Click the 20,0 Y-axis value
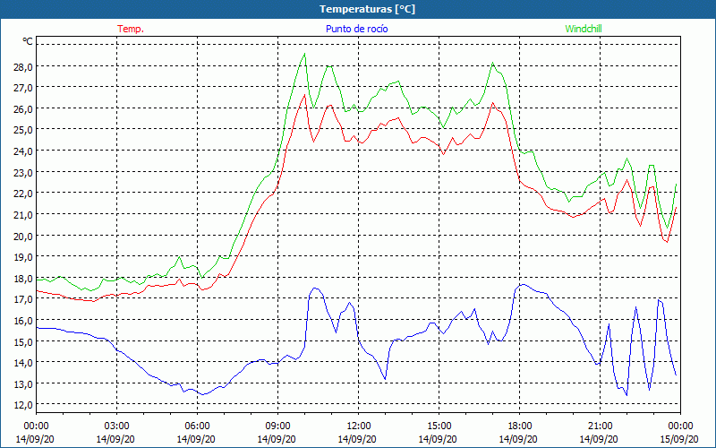 pos(23,237)
